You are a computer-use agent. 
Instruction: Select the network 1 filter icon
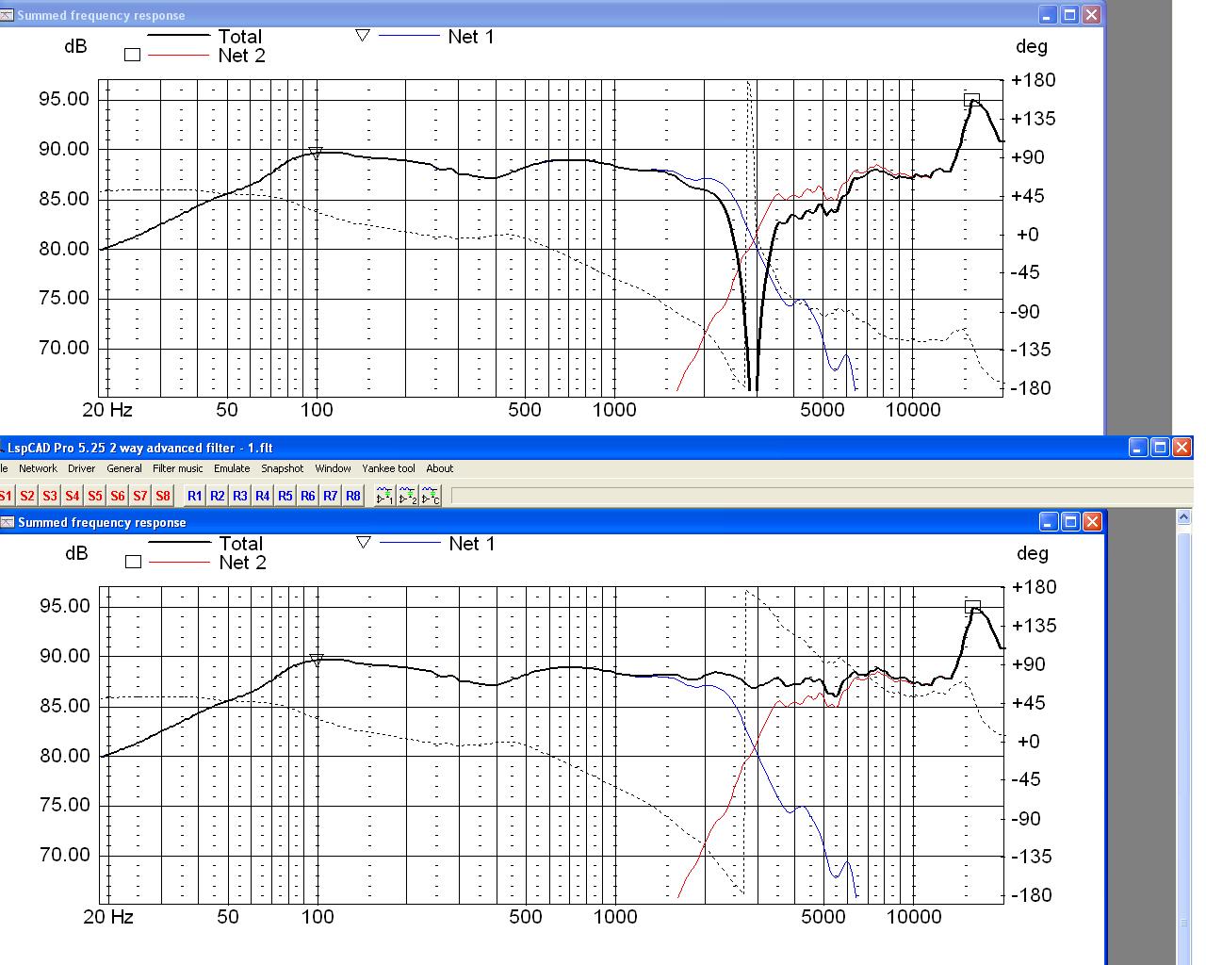(x=385, y=496)
